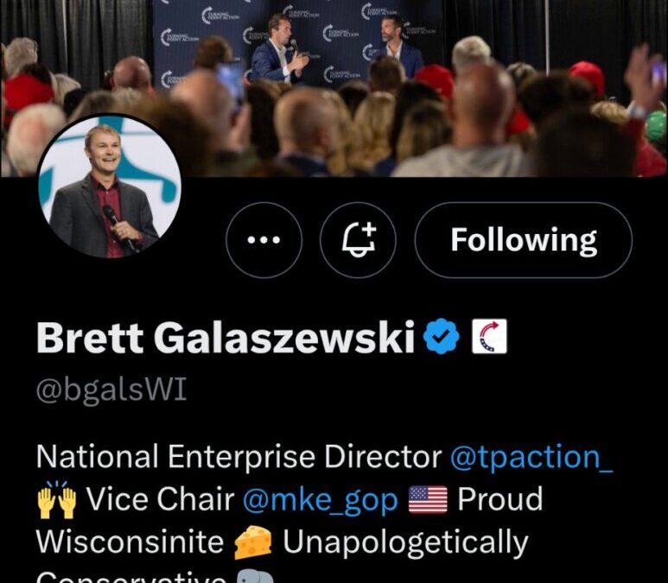Tap the cheese wedge emoji in bio
Viewport: 668px width, 583px height.
(x=253, y=542)
